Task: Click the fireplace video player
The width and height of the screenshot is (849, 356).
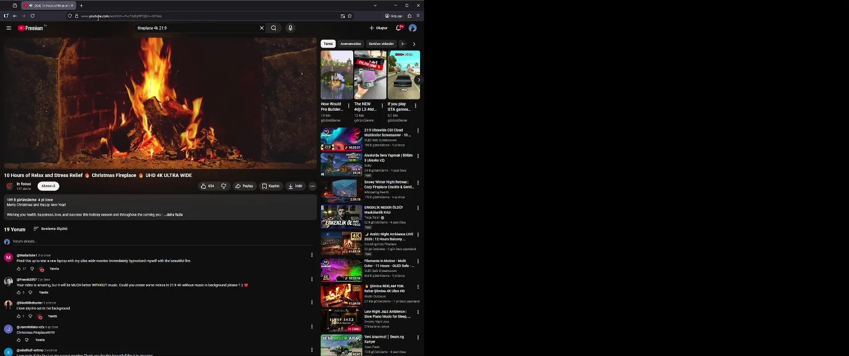Action: click(160, 103)
